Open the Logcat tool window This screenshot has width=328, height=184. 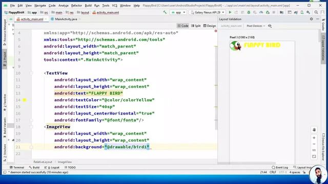pos(52,167)
